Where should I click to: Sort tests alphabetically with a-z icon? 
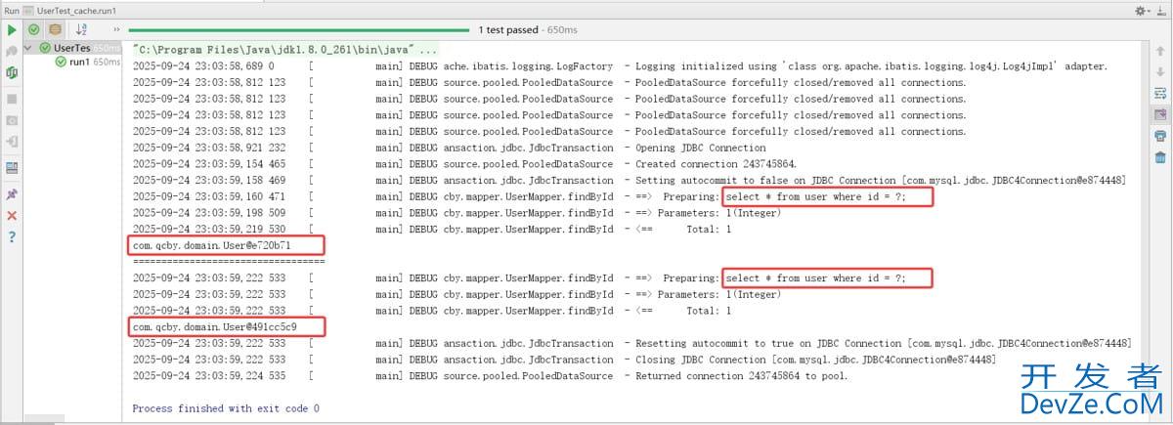coord(81,30)
